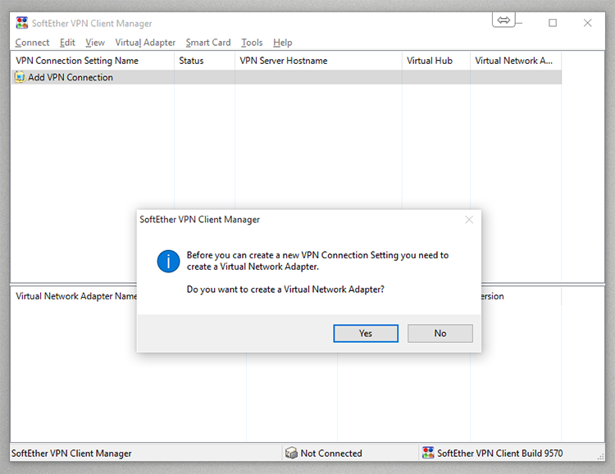This screenshot has width=615, height=474.
Task: Sort by Status column header
Action: (204, 61)
